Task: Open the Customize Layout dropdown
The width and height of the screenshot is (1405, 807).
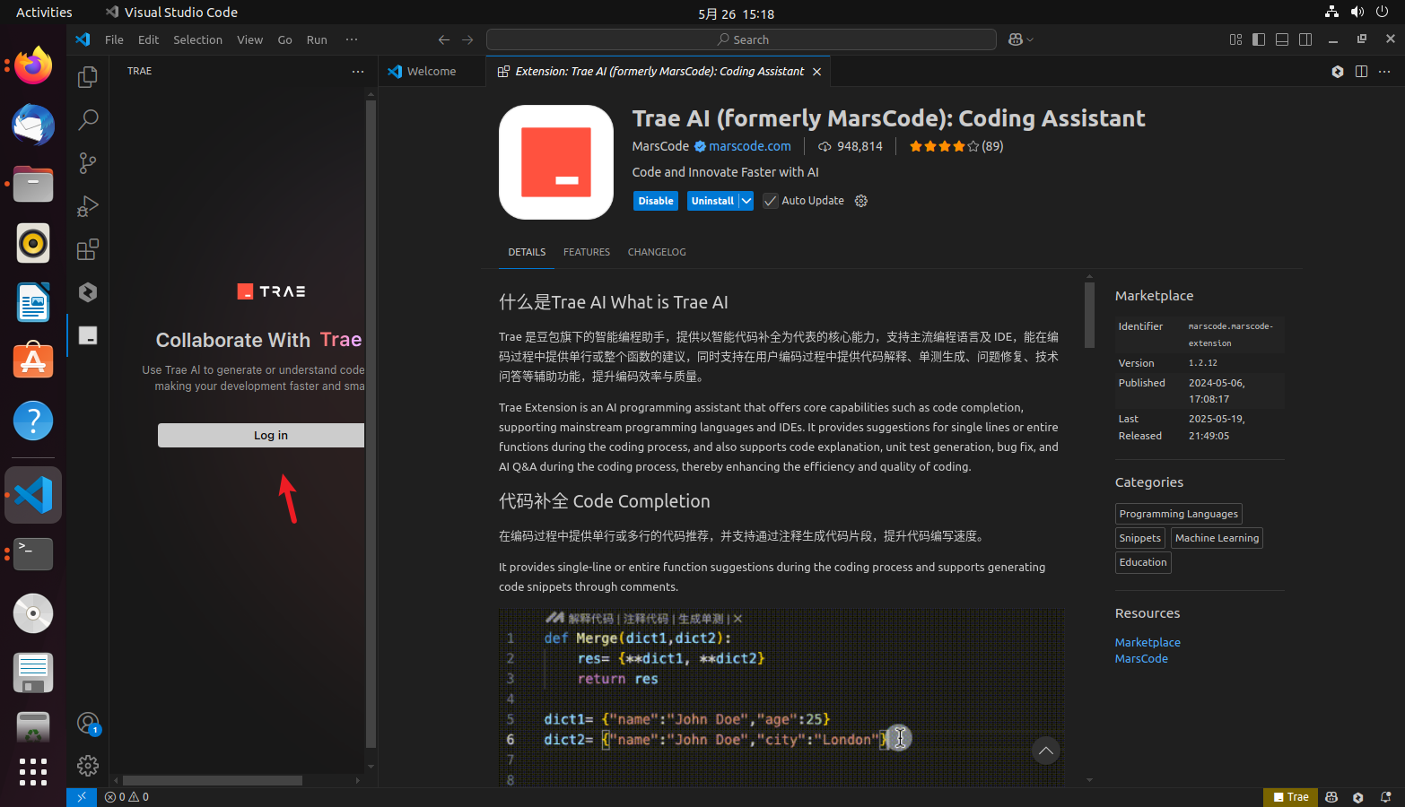Action: [1235, 39]
